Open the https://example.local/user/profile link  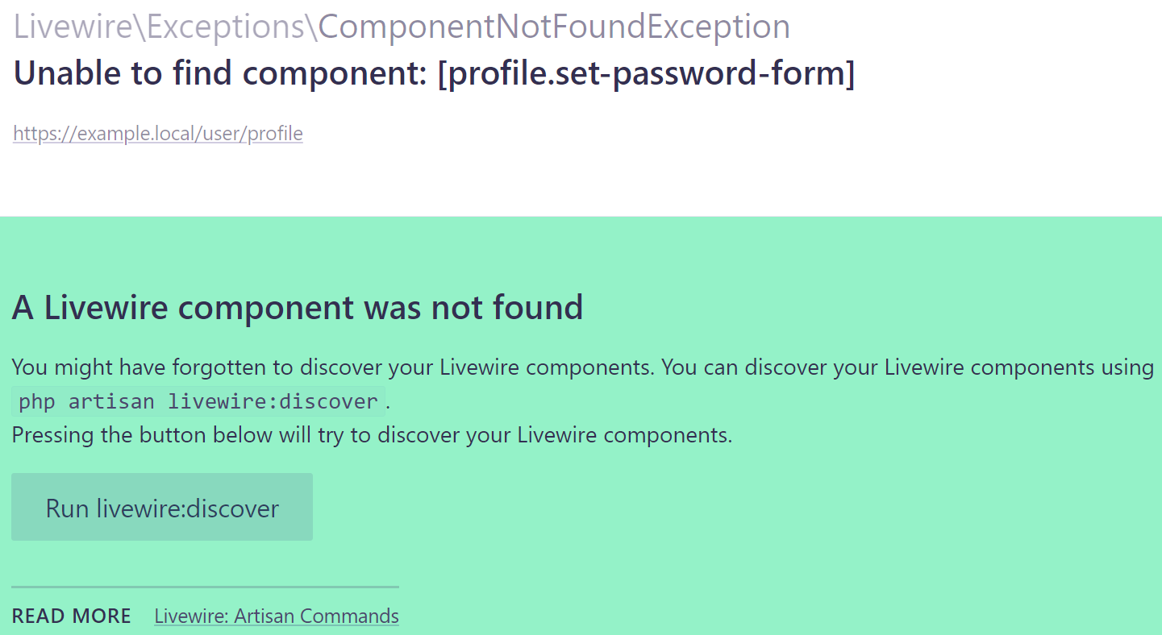pyautogui.click(x=157, y=133)
